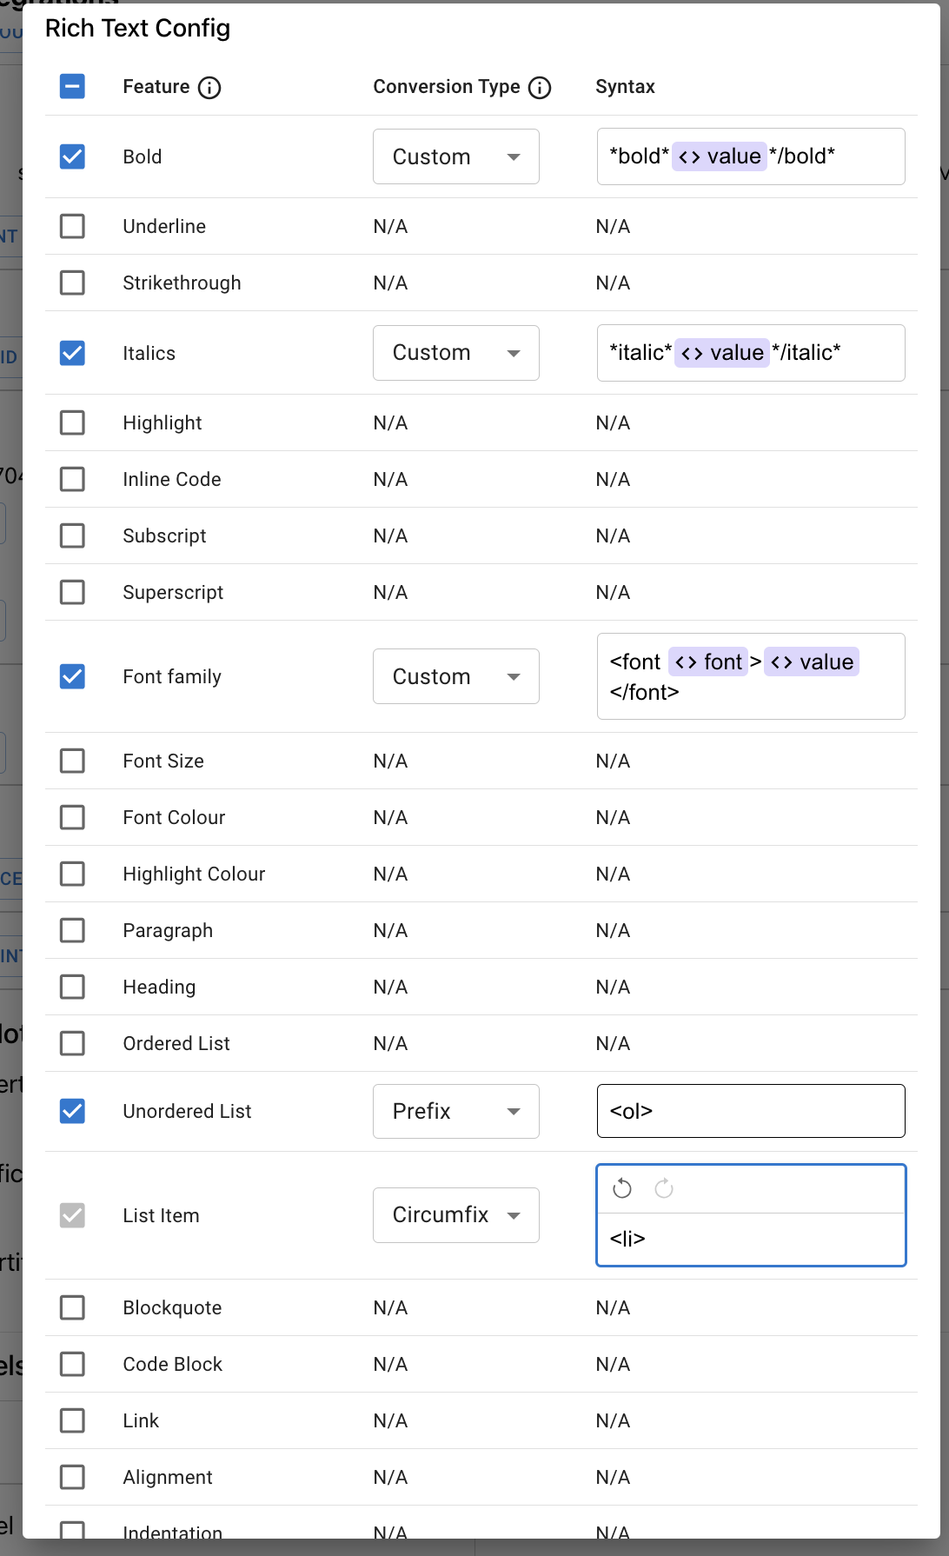The height and width of the screenshot is (1556, 949).
Task: Click the value chip in Font family syntax
Action: tap(812, 662)
